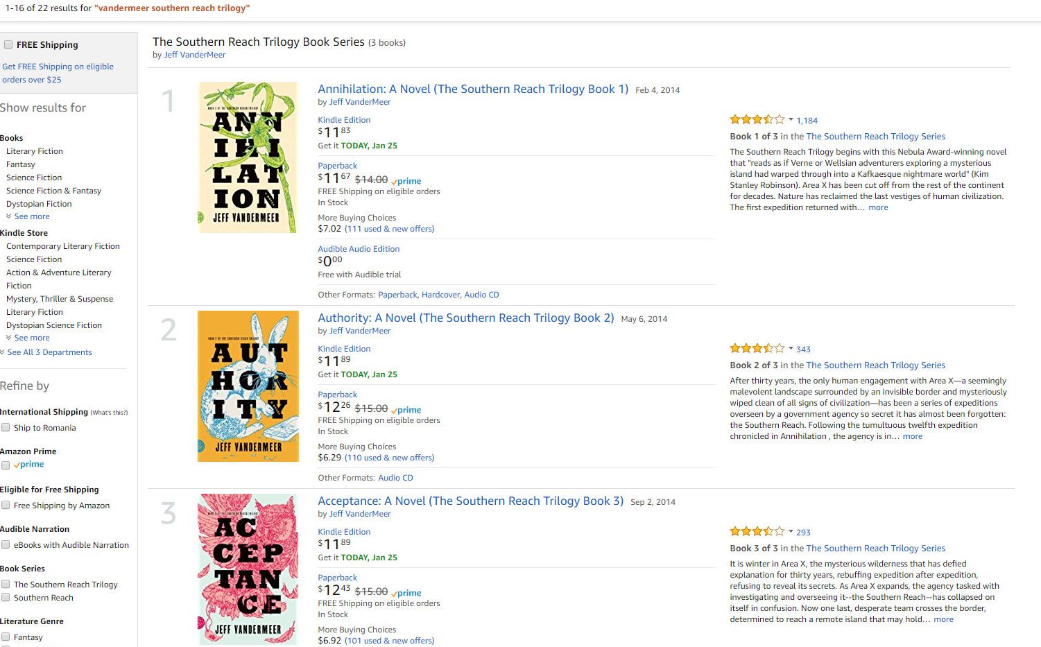The width and height of the screenshot is (1041, 647).
Task: Click the star rating for Authority
Action: pyautogui.click(x=757, y=349)
